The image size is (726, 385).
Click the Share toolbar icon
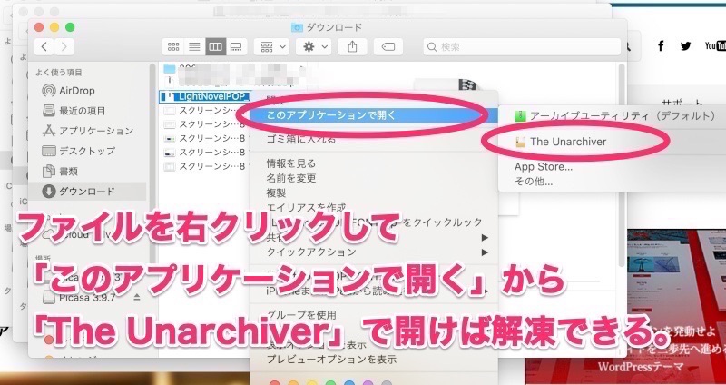tap(353, 47)
